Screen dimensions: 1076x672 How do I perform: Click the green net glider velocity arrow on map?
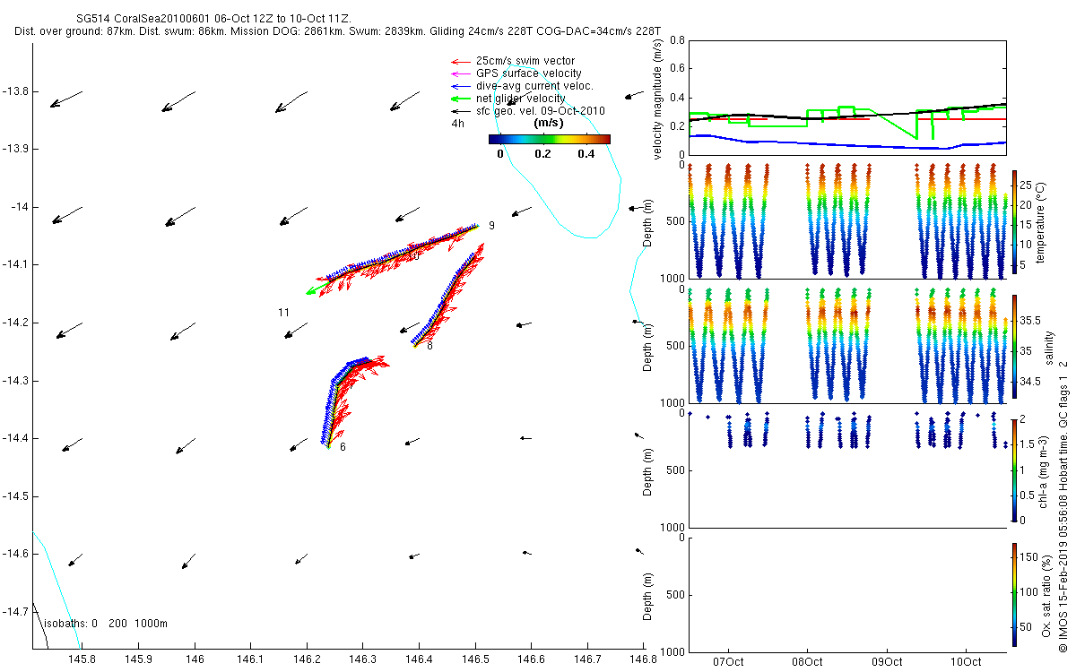point(318,288)
